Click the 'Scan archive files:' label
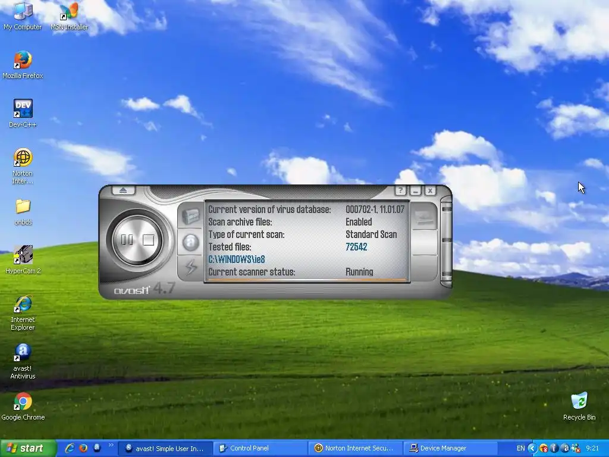 pyautogui.click(x=240, y=222)
